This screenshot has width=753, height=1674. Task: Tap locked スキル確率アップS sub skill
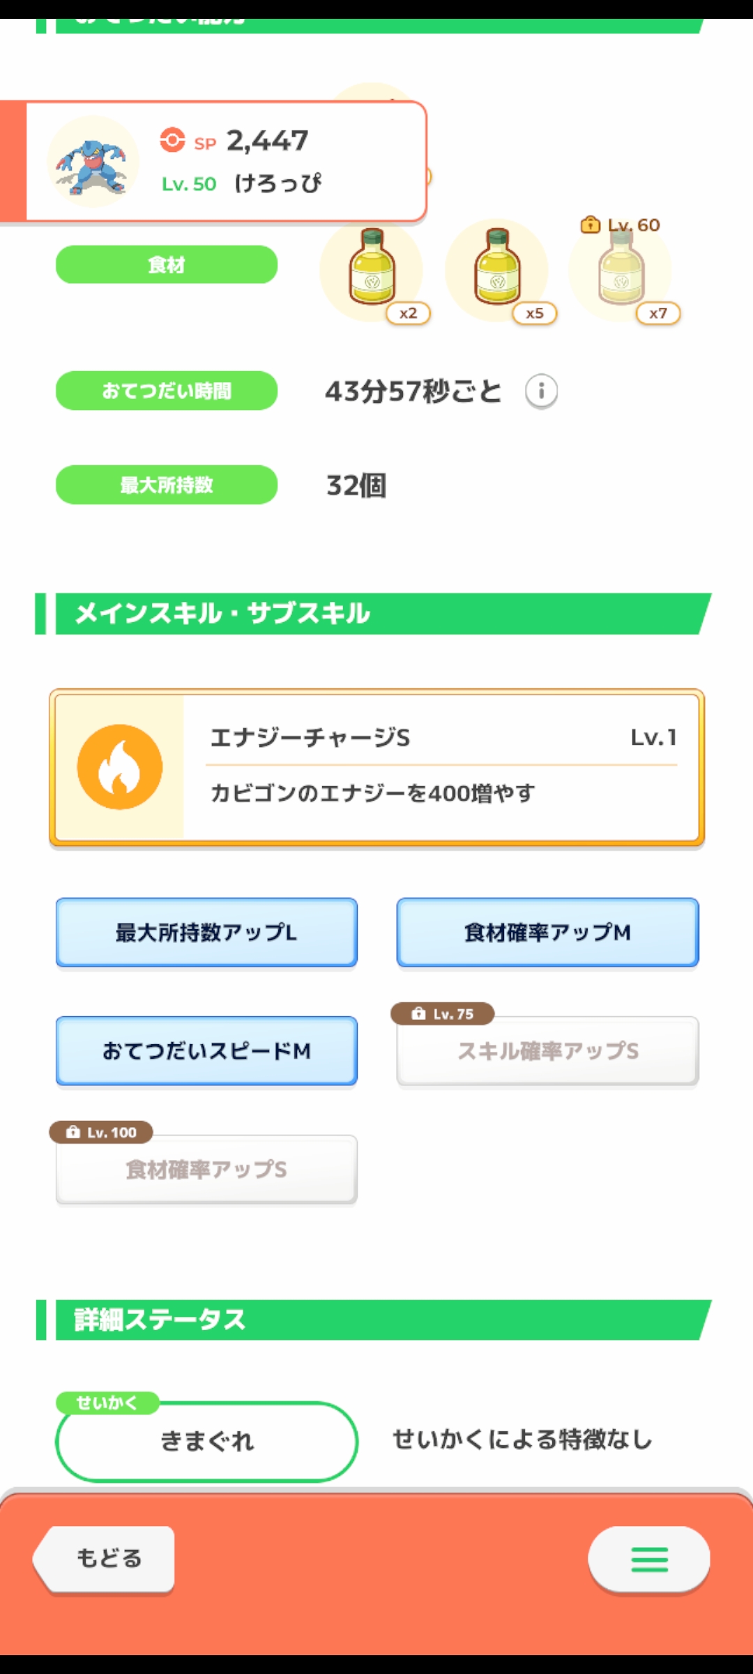point(547,1051)
